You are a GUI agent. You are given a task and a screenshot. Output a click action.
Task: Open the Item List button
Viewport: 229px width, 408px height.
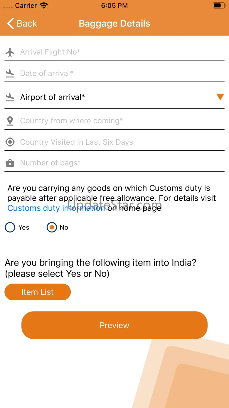pos(38,292)
